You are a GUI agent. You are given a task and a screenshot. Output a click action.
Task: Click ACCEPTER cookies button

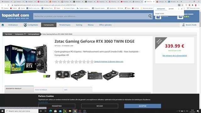tap(143, 106)
